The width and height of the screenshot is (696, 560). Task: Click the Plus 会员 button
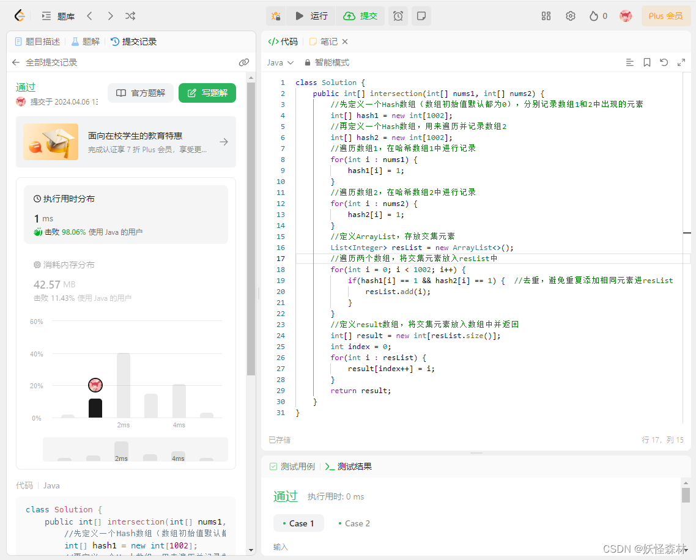665,16
